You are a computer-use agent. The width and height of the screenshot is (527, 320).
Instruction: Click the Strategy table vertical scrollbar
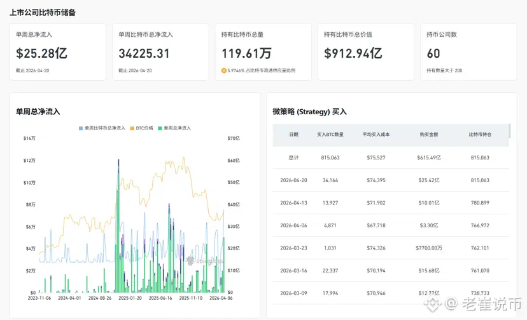[x=510, y=131]
